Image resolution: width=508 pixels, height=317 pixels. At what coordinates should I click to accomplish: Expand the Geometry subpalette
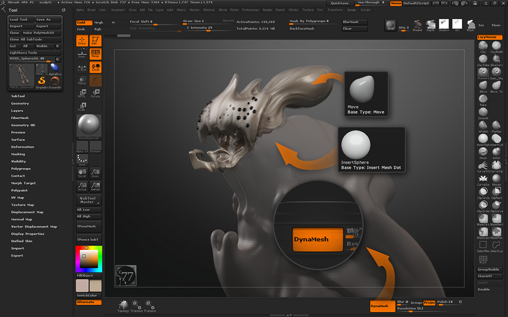(20, 103)
